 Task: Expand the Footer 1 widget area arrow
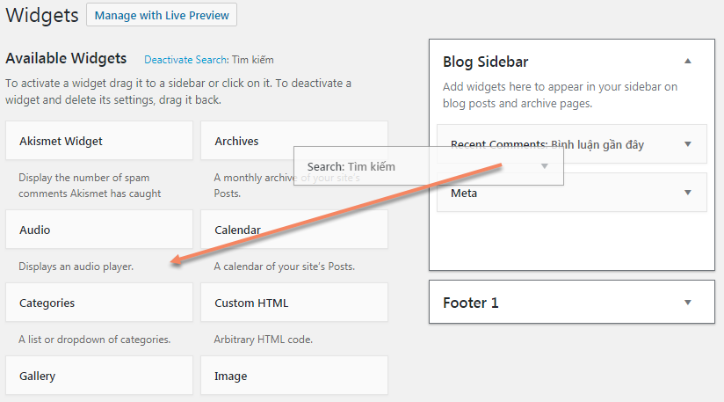(x=687, y=303)
